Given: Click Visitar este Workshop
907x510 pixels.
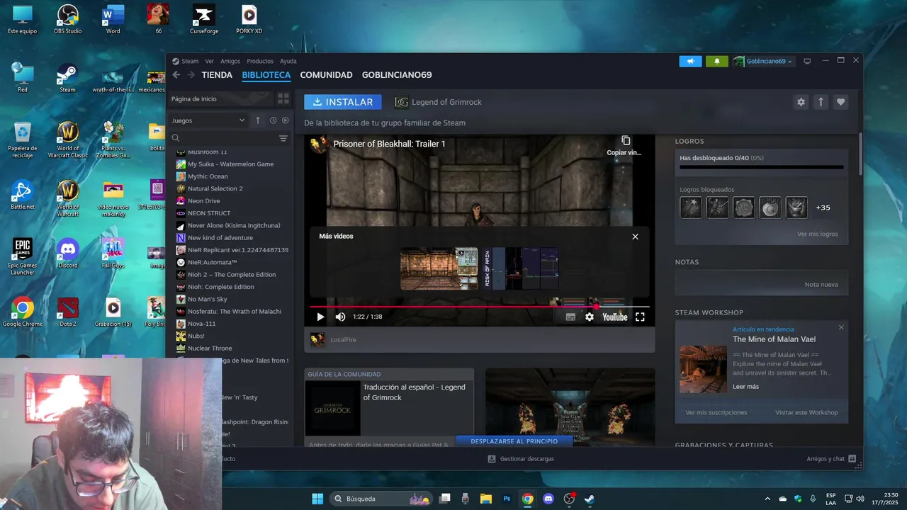Looking at the screenshot, I should (x=806, y=412).
